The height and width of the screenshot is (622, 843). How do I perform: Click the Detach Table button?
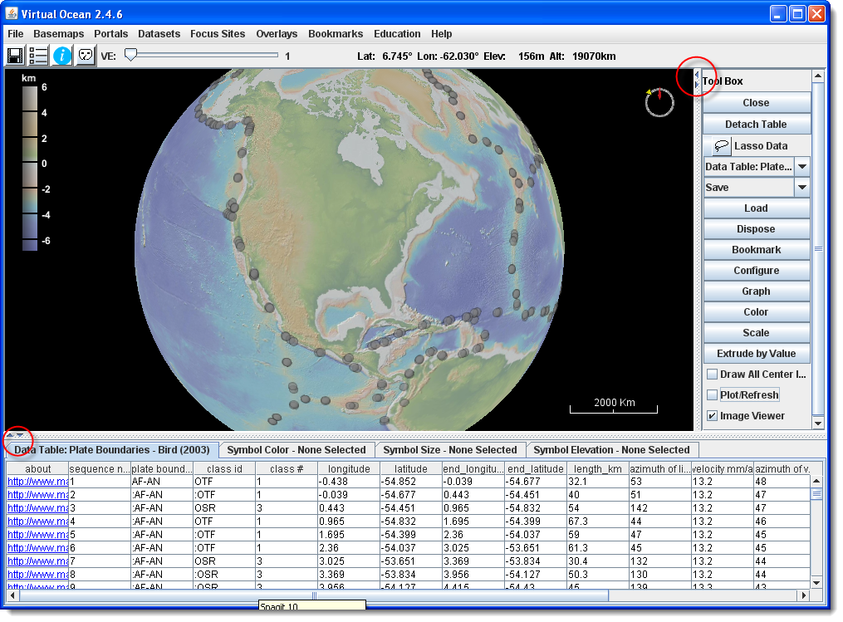[x=756, y=124]
